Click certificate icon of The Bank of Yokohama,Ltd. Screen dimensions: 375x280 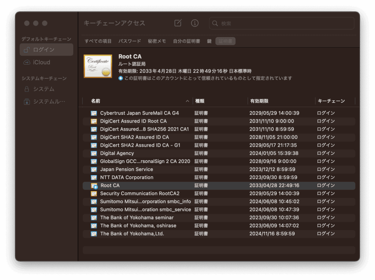[94, 234]
